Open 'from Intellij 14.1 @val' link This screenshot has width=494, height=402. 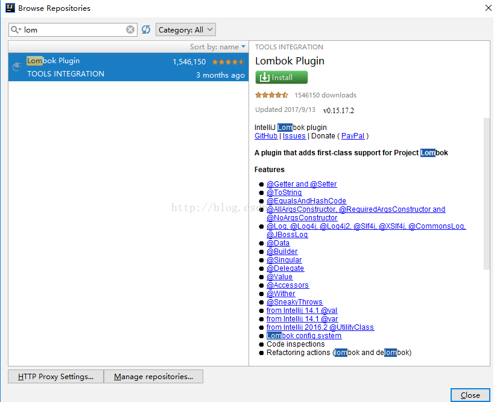point(302,311)
